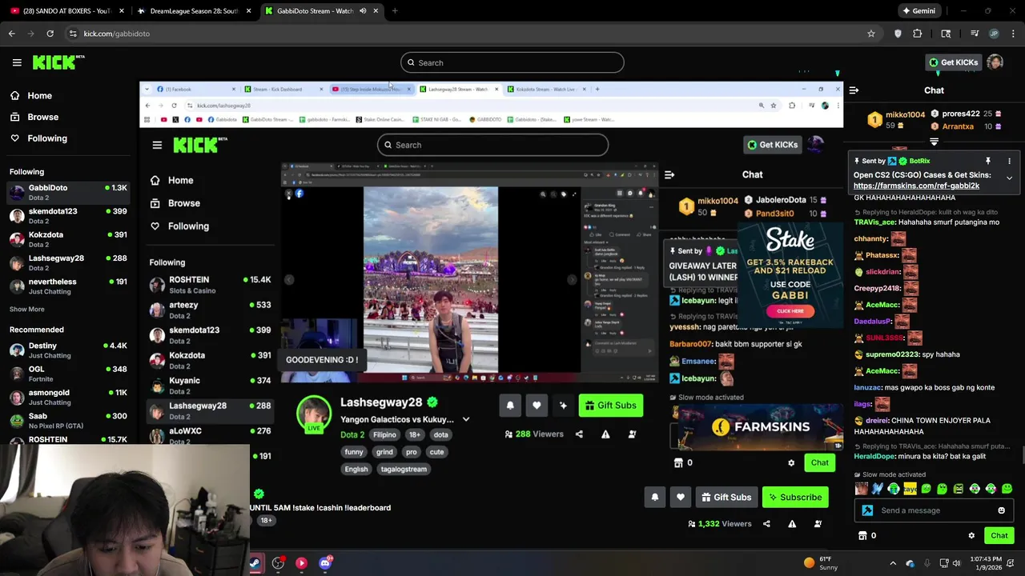This screenshot has width=1025, height=576.
Task: Open a new browser tab
Action: pos(395,11)
